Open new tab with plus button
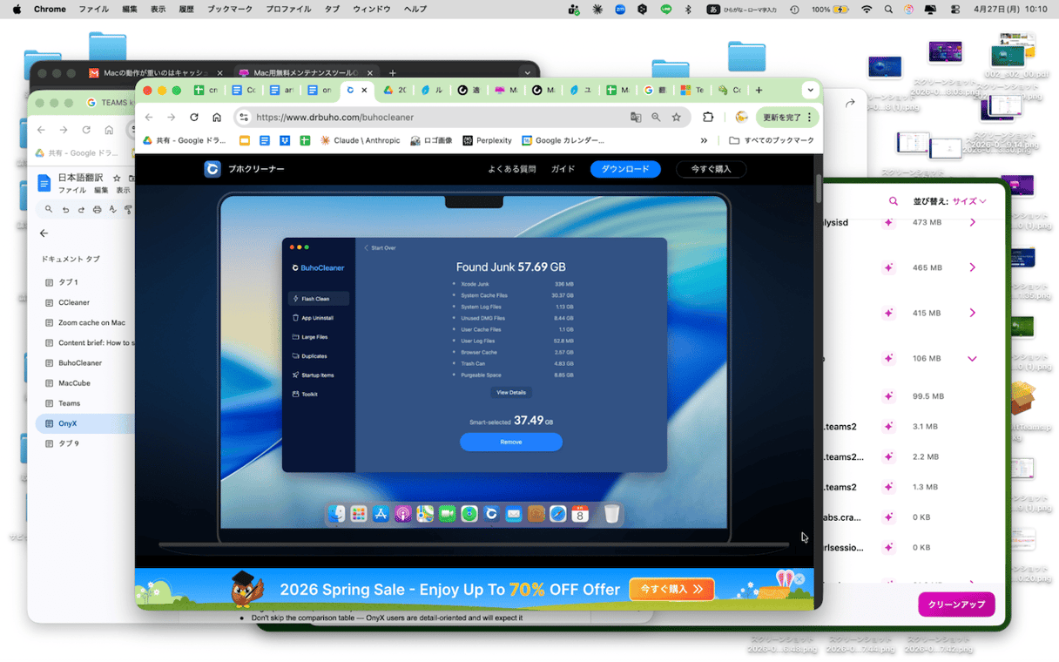The image size is (1059, 662). click(759, 90)
